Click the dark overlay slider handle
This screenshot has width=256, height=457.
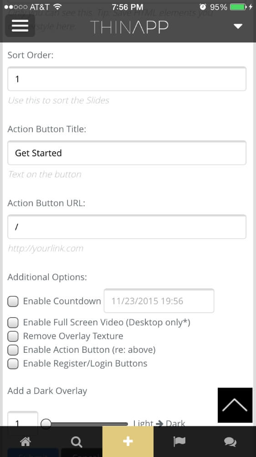[46, 423]
